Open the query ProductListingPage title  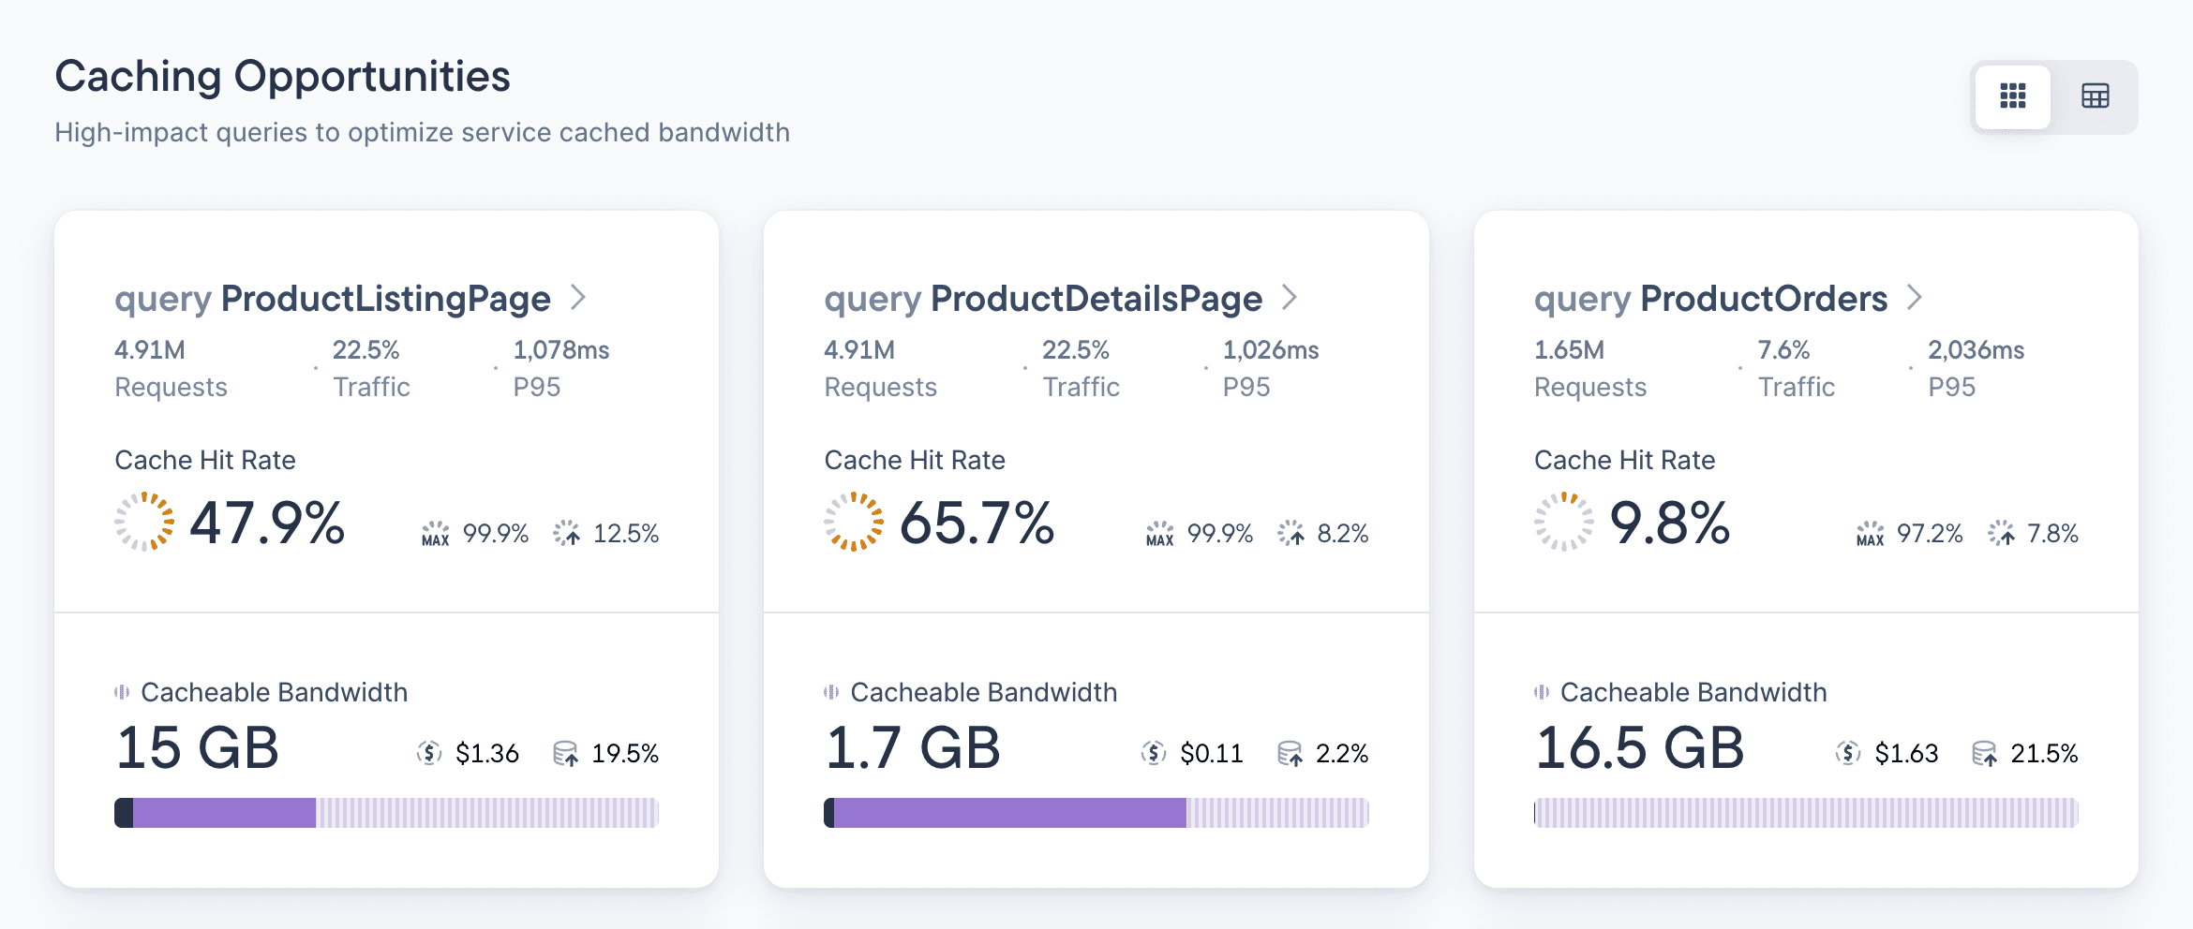332,299
